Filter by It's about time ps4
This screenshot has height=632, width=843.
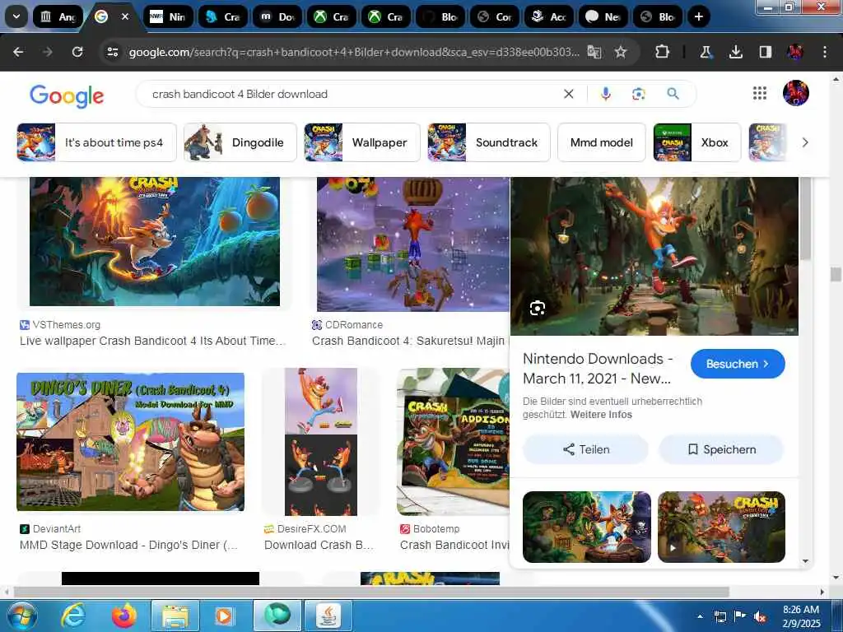coord(96,142)
